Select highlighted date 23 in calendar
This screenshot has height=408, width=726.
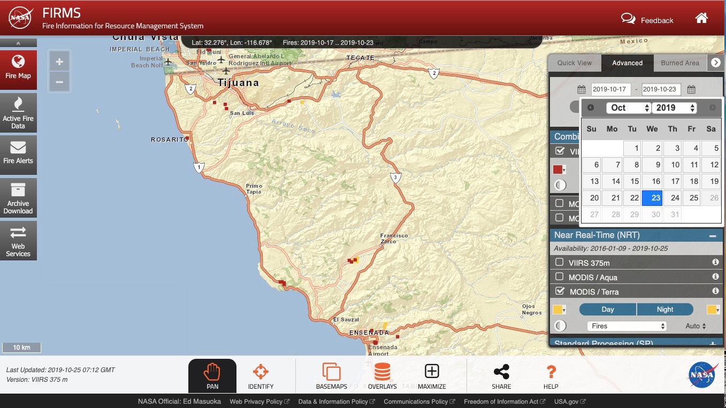[652, 198]
